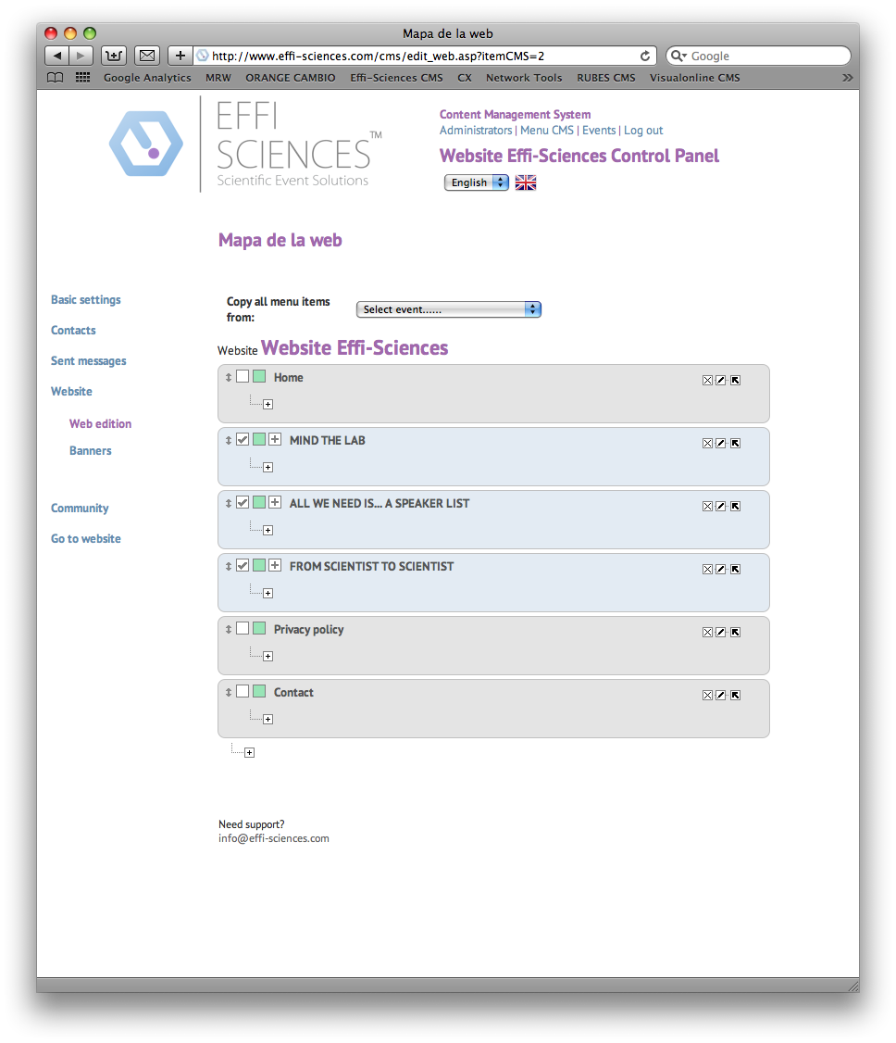Image resolution: width=896 pixels, height=1043 pixels.
Task: Click the green swatch on MIND THE LAB
Action: pos(259,440)
